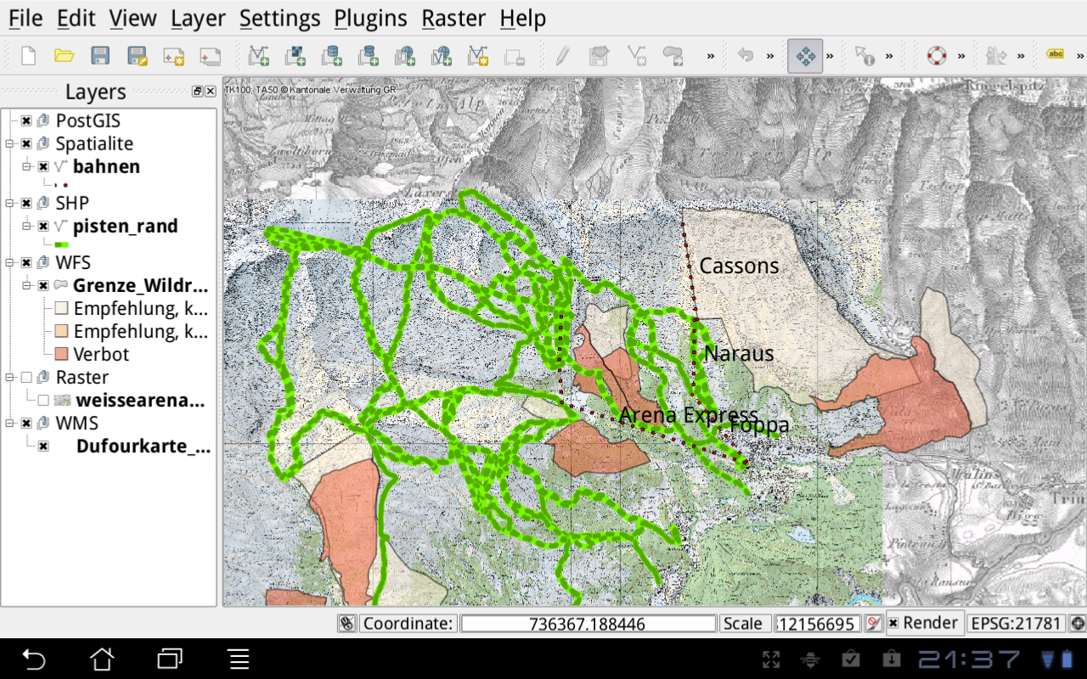Click the EPSG:21781 projection button
This screenshot has width=1087, height=679.
pos(1015,623)
